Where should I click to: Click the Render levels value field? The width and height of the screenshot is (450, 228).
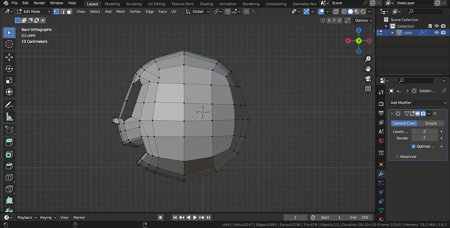(x=424, y=138)
